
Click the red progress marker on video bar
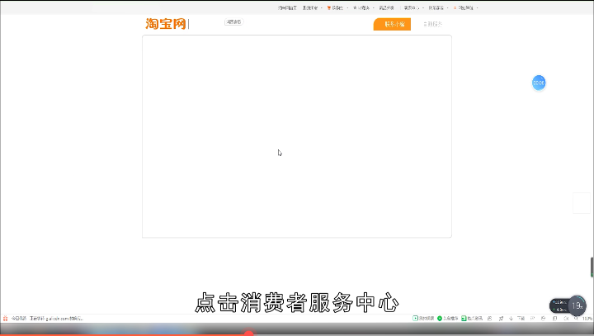(x=248, y=334)
